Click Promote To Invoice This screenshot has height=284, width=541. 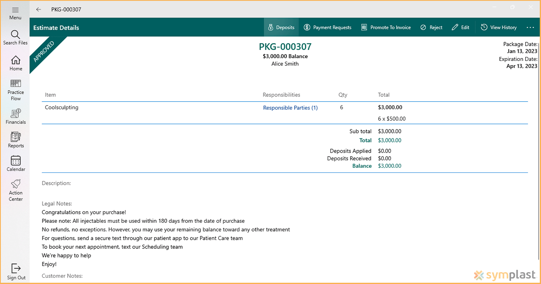pyautogui.click(x=386, y=27)
